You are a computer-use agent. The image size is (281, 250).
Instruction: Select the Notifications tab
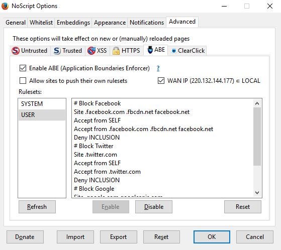(x=147, y=23)
